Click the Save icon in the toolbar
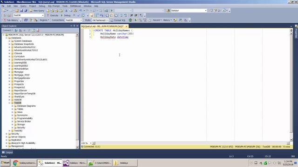The width and height of the screenshot is (298, 167). (x=21, y=11)
